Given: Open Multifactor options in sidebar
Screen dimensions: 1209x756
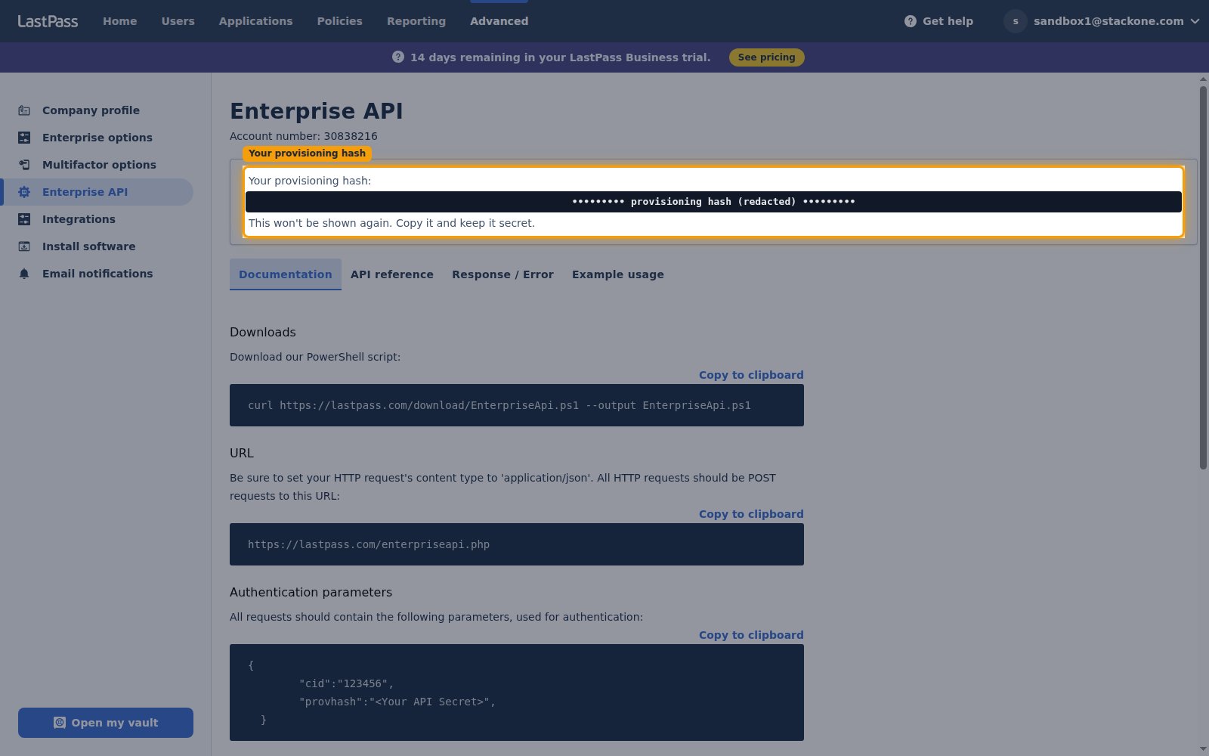Looking at the screenshot, I should coord(97,165).
